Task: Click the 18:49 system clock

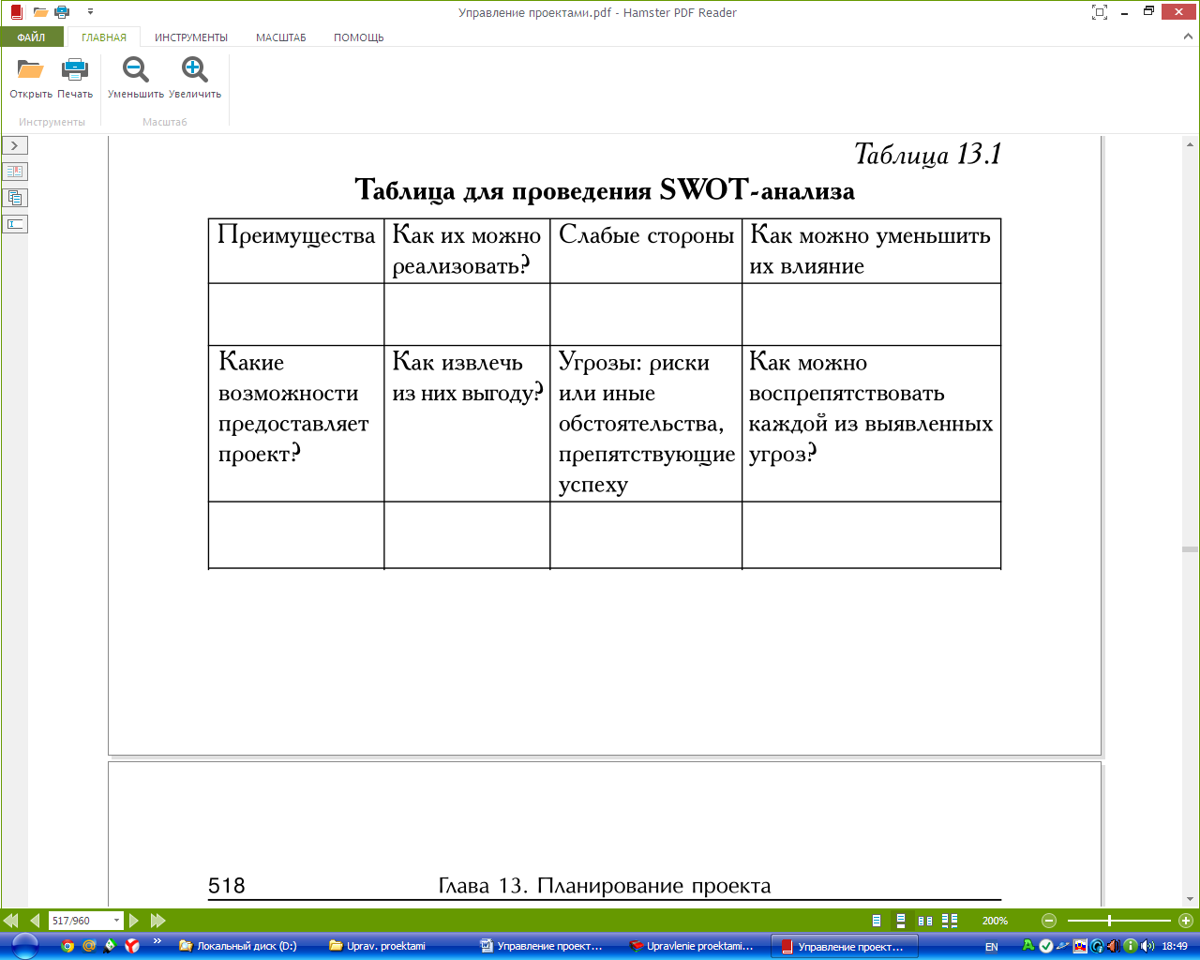Action: click(x=1175, y=947)
